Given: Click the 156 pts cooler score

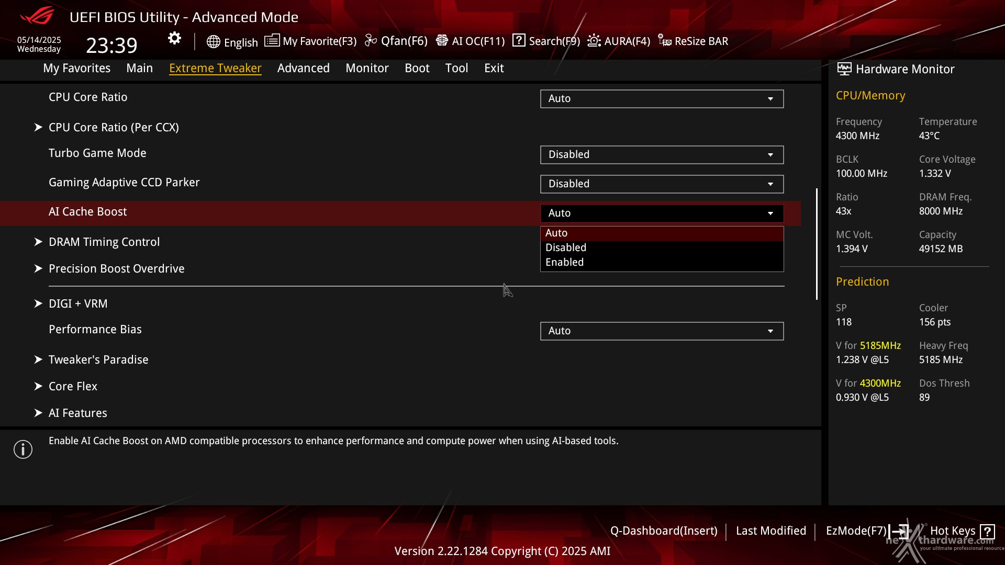Looking at the screenshot, I should click(x=935, y=322).
